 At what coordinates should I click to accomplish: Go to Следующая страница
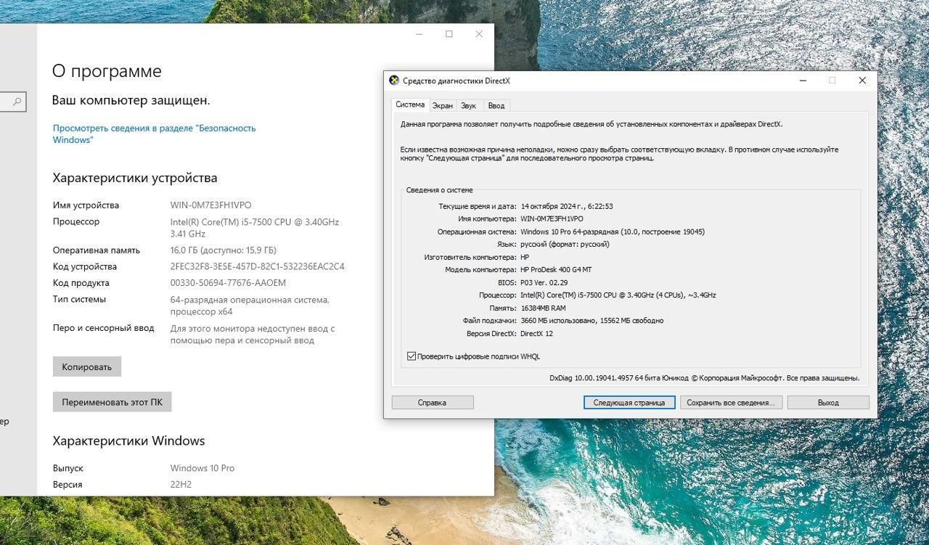629,402
